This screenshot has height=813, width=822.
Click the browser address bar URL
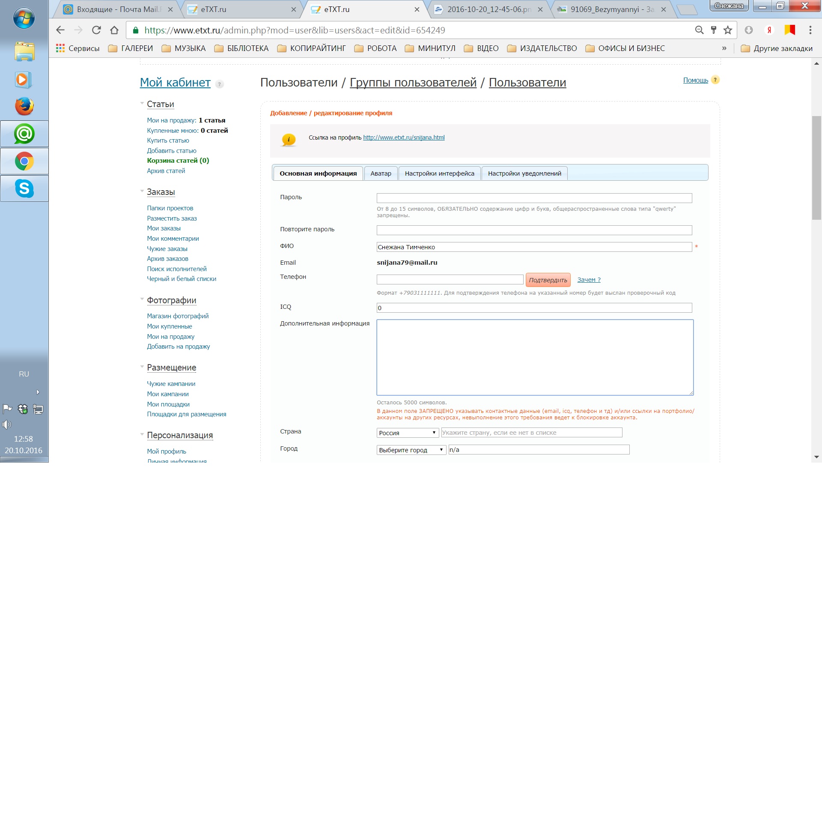295,30
